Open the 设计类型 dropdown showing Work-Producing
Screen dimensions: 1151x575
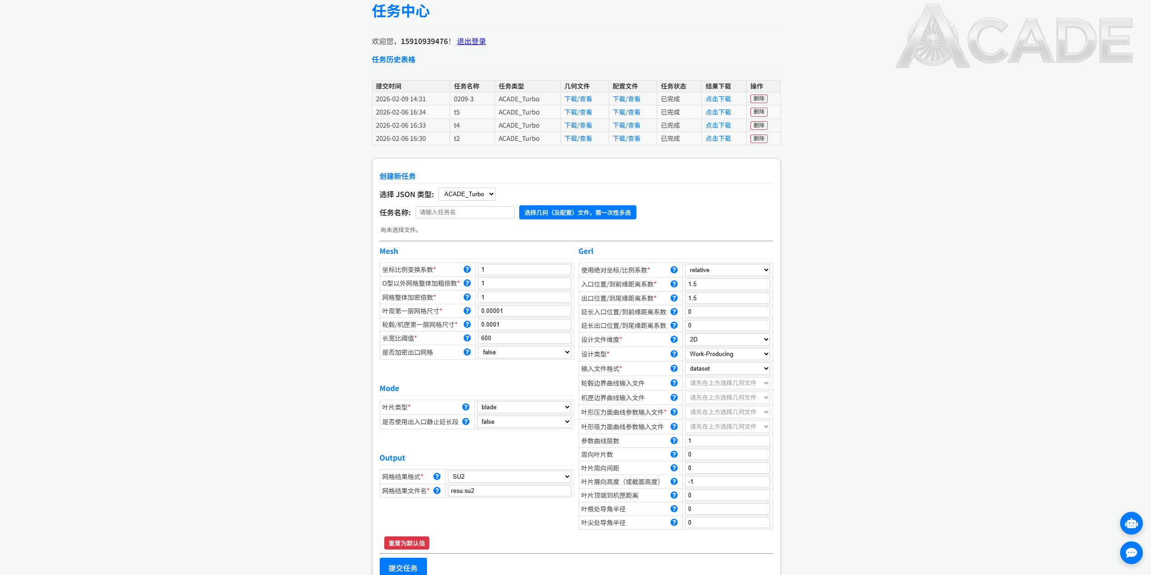[727, 354]
